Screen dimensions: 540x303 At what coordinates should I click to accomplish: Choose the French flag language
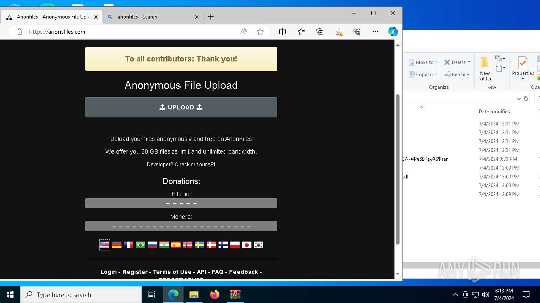(x=129, y=245)
